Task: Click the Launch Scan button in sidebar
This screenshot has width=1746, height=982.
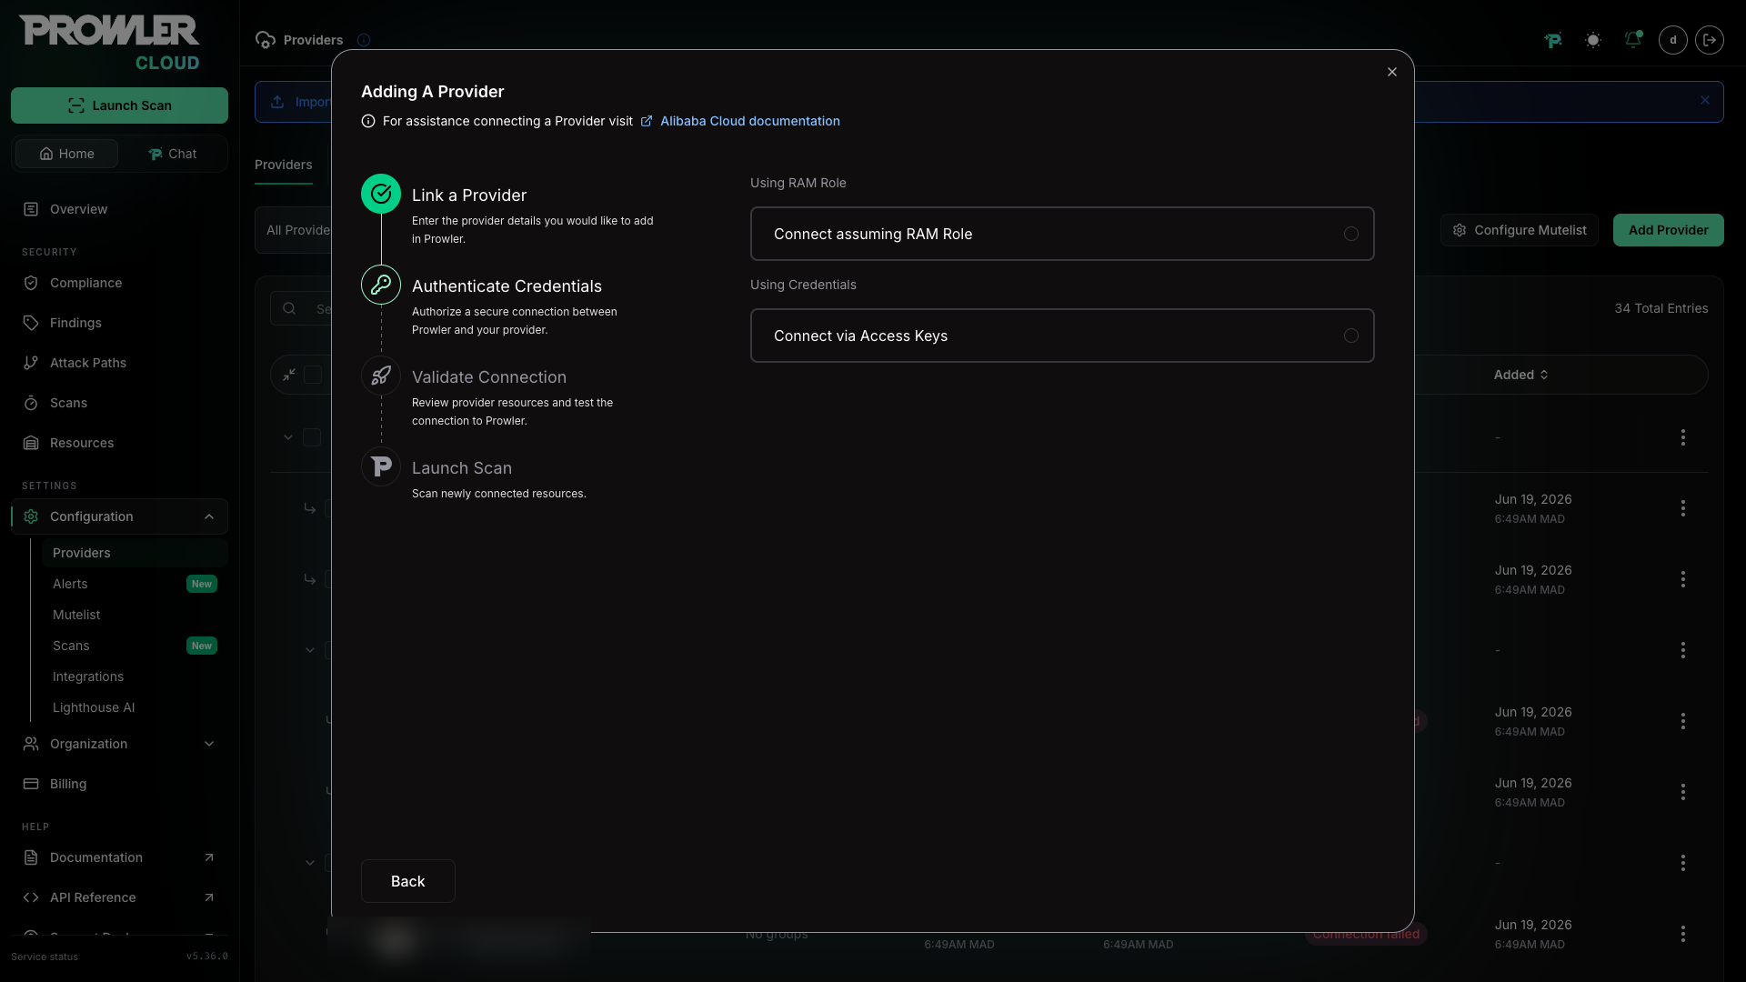Action: [x=119, y=105]
